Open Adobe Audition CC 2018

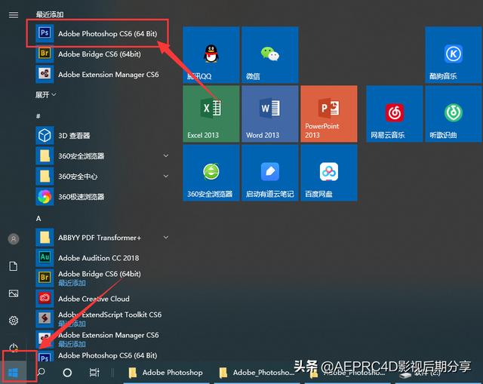coord(98,258)
